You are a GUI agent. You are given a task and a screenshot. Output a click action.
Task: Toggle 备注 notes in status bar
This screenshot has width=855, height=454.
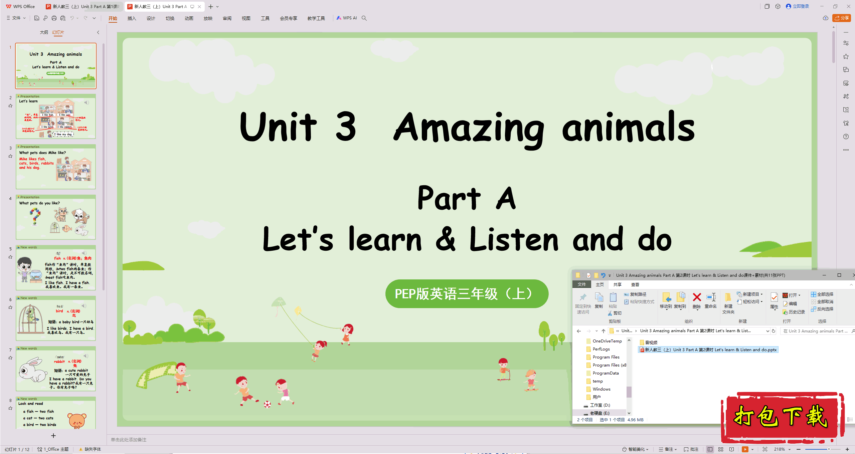668,449
